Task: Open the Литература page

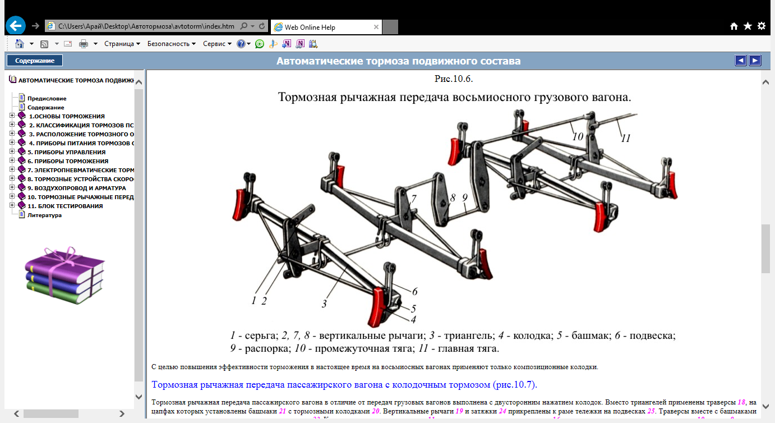Action: point(44,215)
